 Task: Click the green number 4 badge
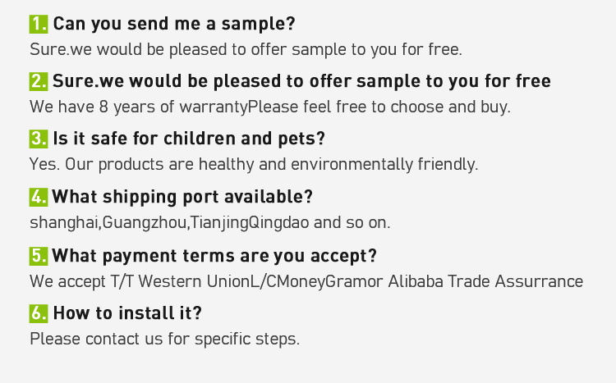pyautogui.click(x=39, y=197)
